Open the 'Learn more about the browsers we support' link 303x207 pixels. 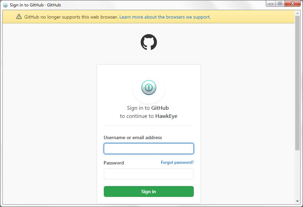point(165,17)
